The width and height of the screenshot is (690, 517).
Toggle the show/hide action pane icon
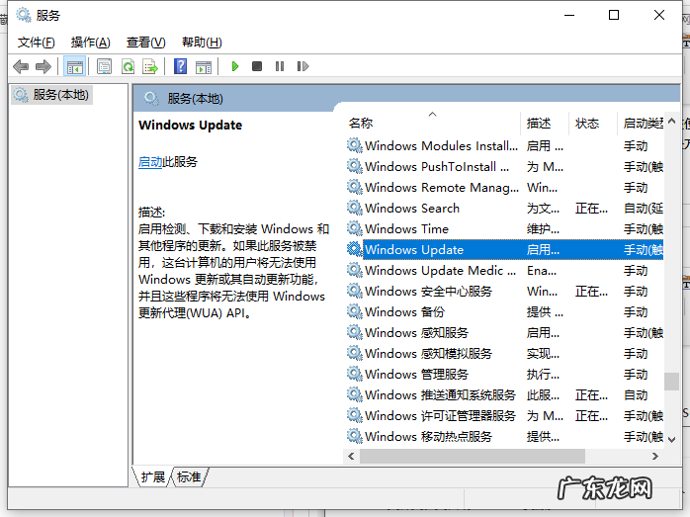pos(204,67)
